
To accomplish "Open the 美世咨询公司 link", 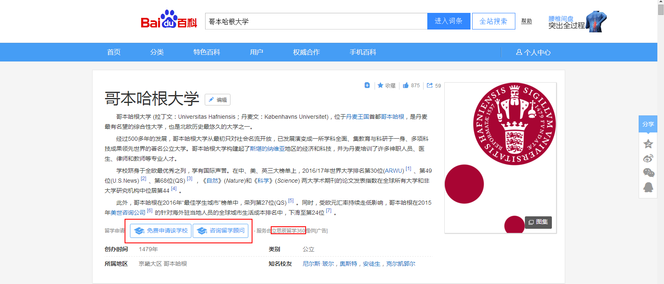I will point(128,213).
